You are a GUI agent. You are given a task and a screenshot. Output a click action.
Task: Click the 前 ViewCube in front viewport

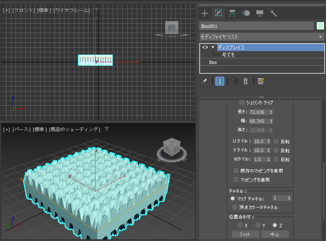(x=172, y=27)
